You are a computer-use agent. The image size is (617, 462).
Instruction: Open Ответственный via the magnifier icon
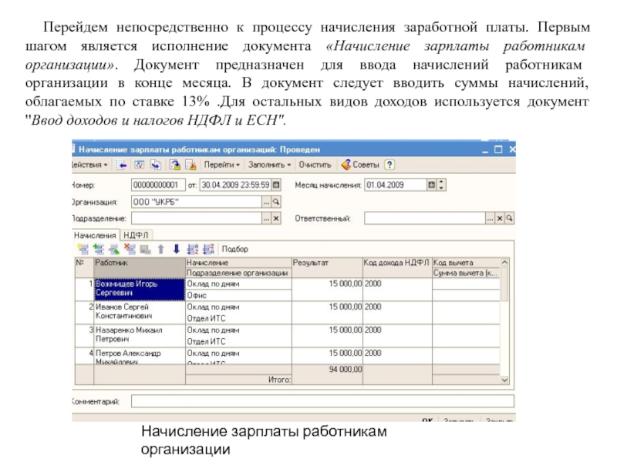(509, 219)
